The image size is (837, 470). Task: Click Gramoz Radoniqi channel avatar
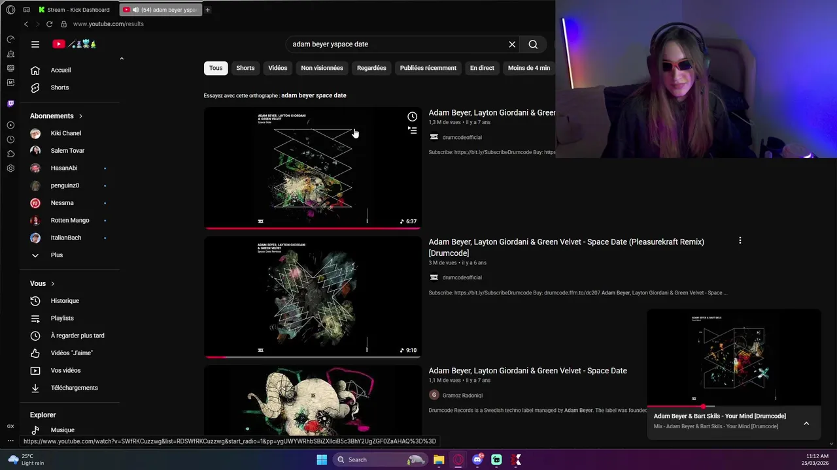point(434,395)
